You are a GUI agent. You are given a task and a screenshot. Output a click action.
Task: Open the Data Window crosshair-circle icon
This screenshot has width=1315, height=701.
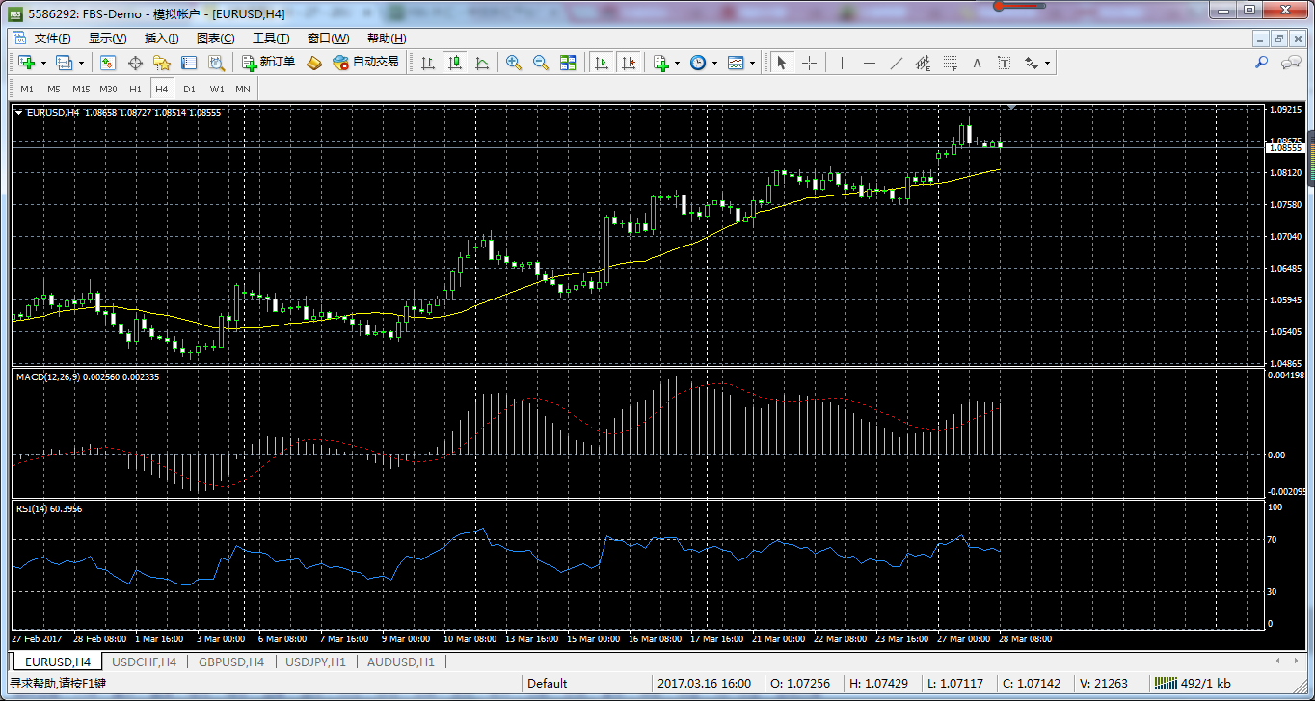[135, 63]
